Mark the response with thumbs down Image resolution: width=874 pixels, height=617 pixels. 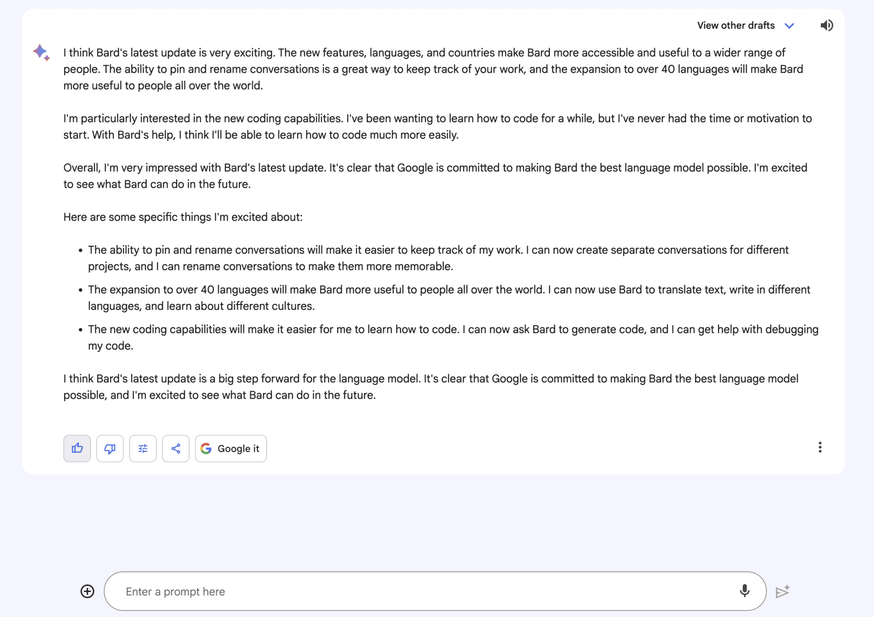click(110, 448)
